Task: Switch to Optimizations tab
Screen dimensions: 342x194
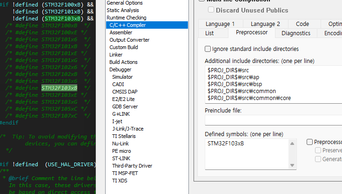Action: point(331,24)
